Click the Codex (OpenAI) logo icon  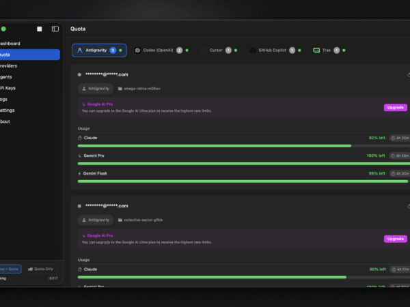coord(137,50)
